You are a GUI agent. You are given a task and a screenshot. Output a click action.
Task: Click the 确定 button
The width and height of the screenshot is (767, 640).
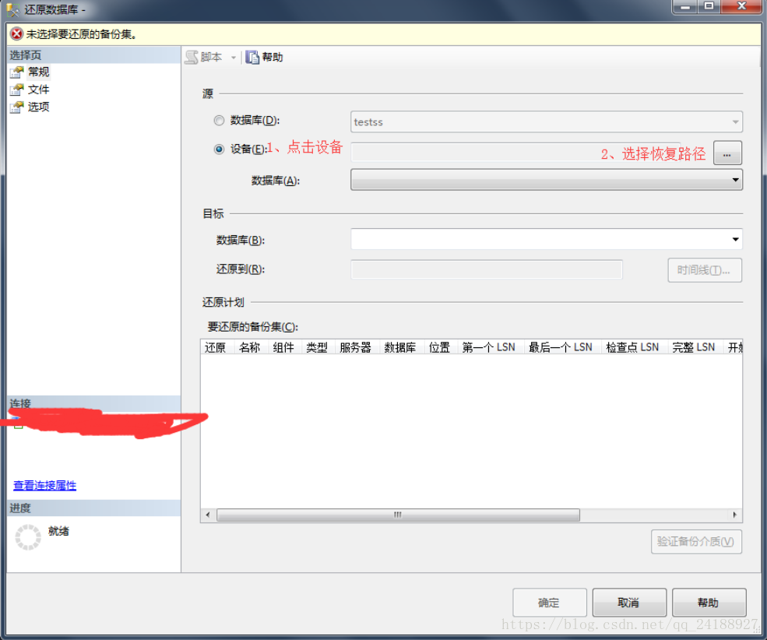point(549,603)
